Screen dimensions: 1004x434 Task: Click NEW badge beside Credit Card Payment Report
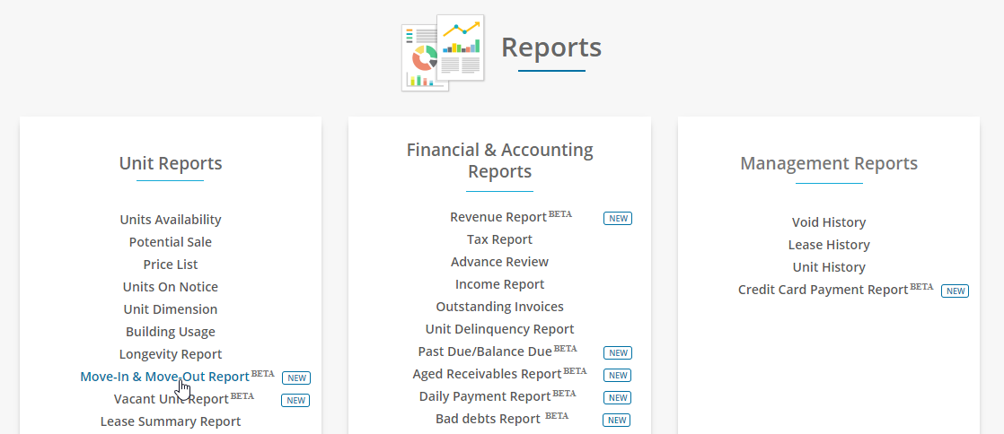point(956,291)
